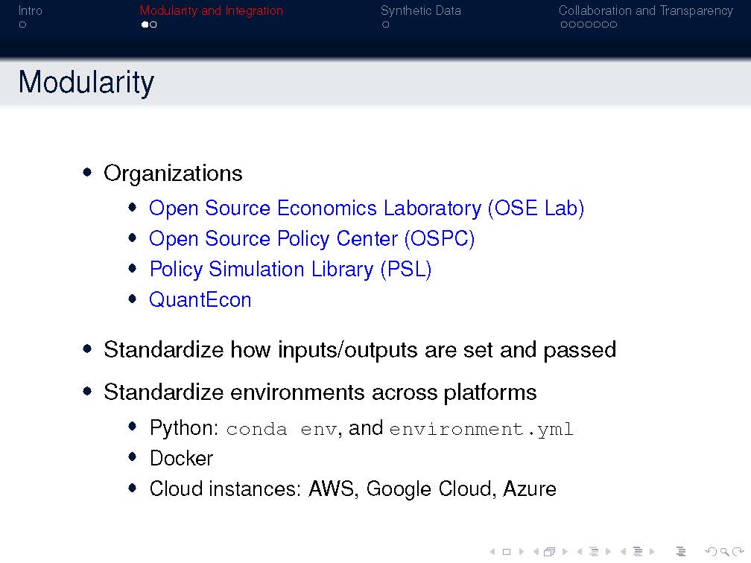This screenshot has width=751, height=563.
Task: Click the 'Organizations' bullet text
Action: [x=173, y=174]
